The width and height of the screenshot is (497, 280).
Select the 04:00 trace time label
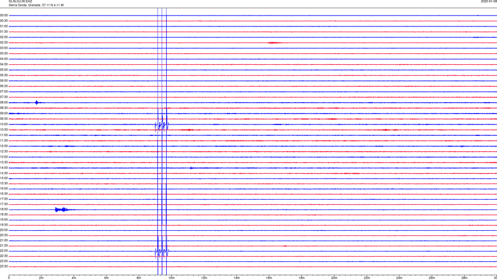pyautogui.click(x=4, y=59)
